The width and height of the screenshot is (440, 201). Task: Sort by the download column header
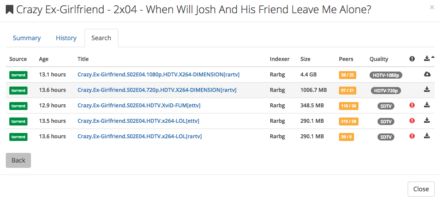[428, 59]
